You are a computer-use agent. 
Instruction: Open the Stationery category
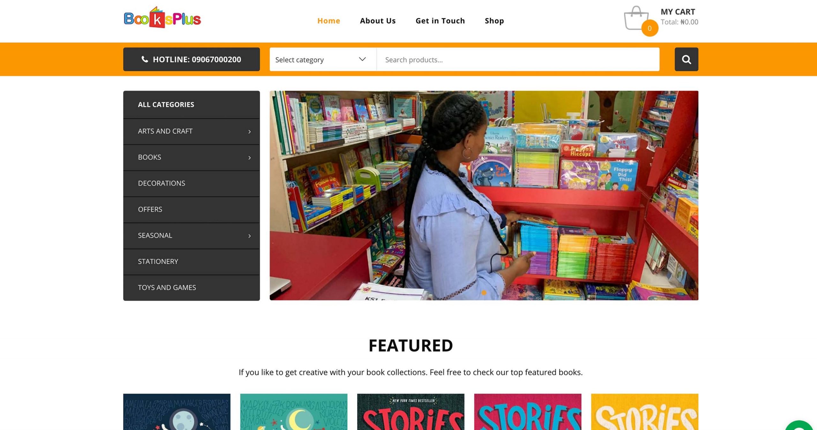(191, 262)
